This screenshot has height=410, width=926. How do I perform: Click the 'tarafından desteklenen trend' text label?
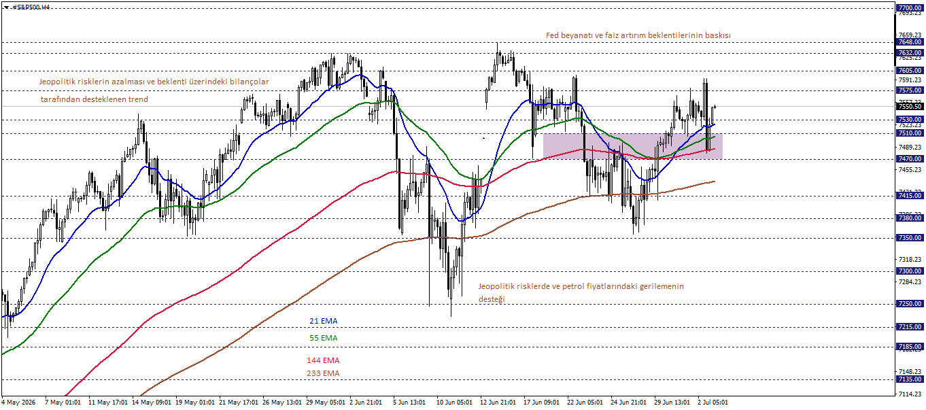(x=94, y=99)
